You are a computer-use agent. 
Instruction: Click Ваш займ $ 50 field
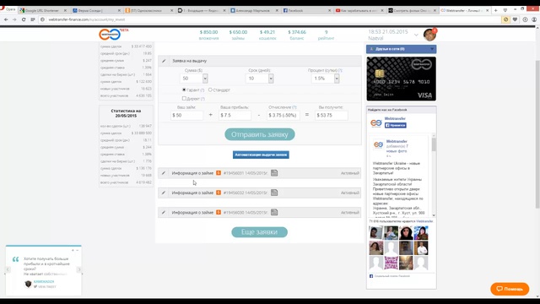(x=186, y=115)
